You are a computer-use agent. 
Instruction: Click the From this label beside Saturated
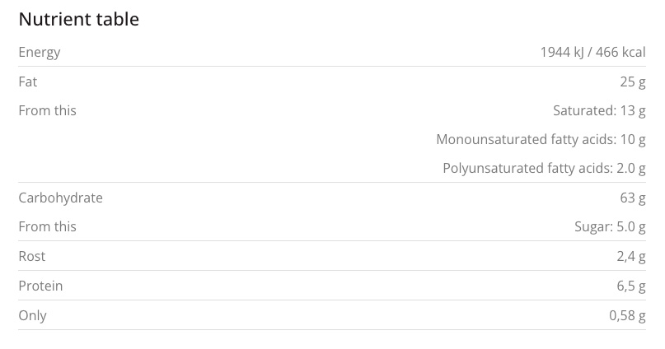pos(47,110)
